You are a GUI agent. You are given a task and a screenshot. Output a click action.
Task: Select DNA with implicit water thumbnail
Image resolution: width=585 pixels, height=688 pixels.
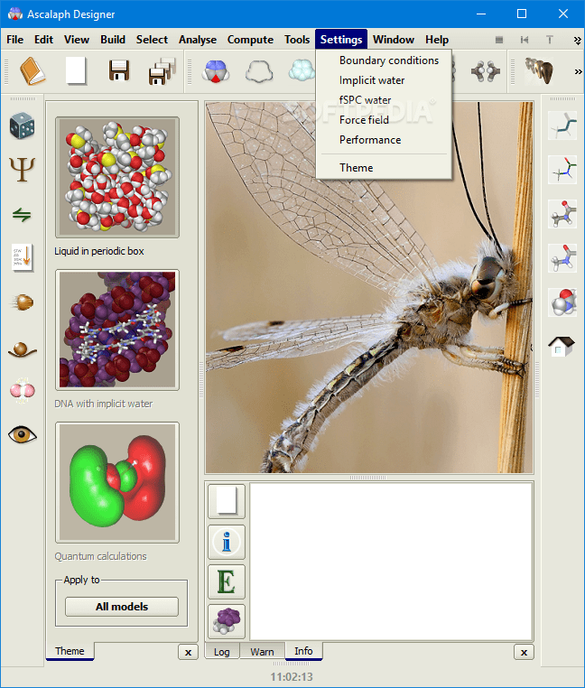117,330
